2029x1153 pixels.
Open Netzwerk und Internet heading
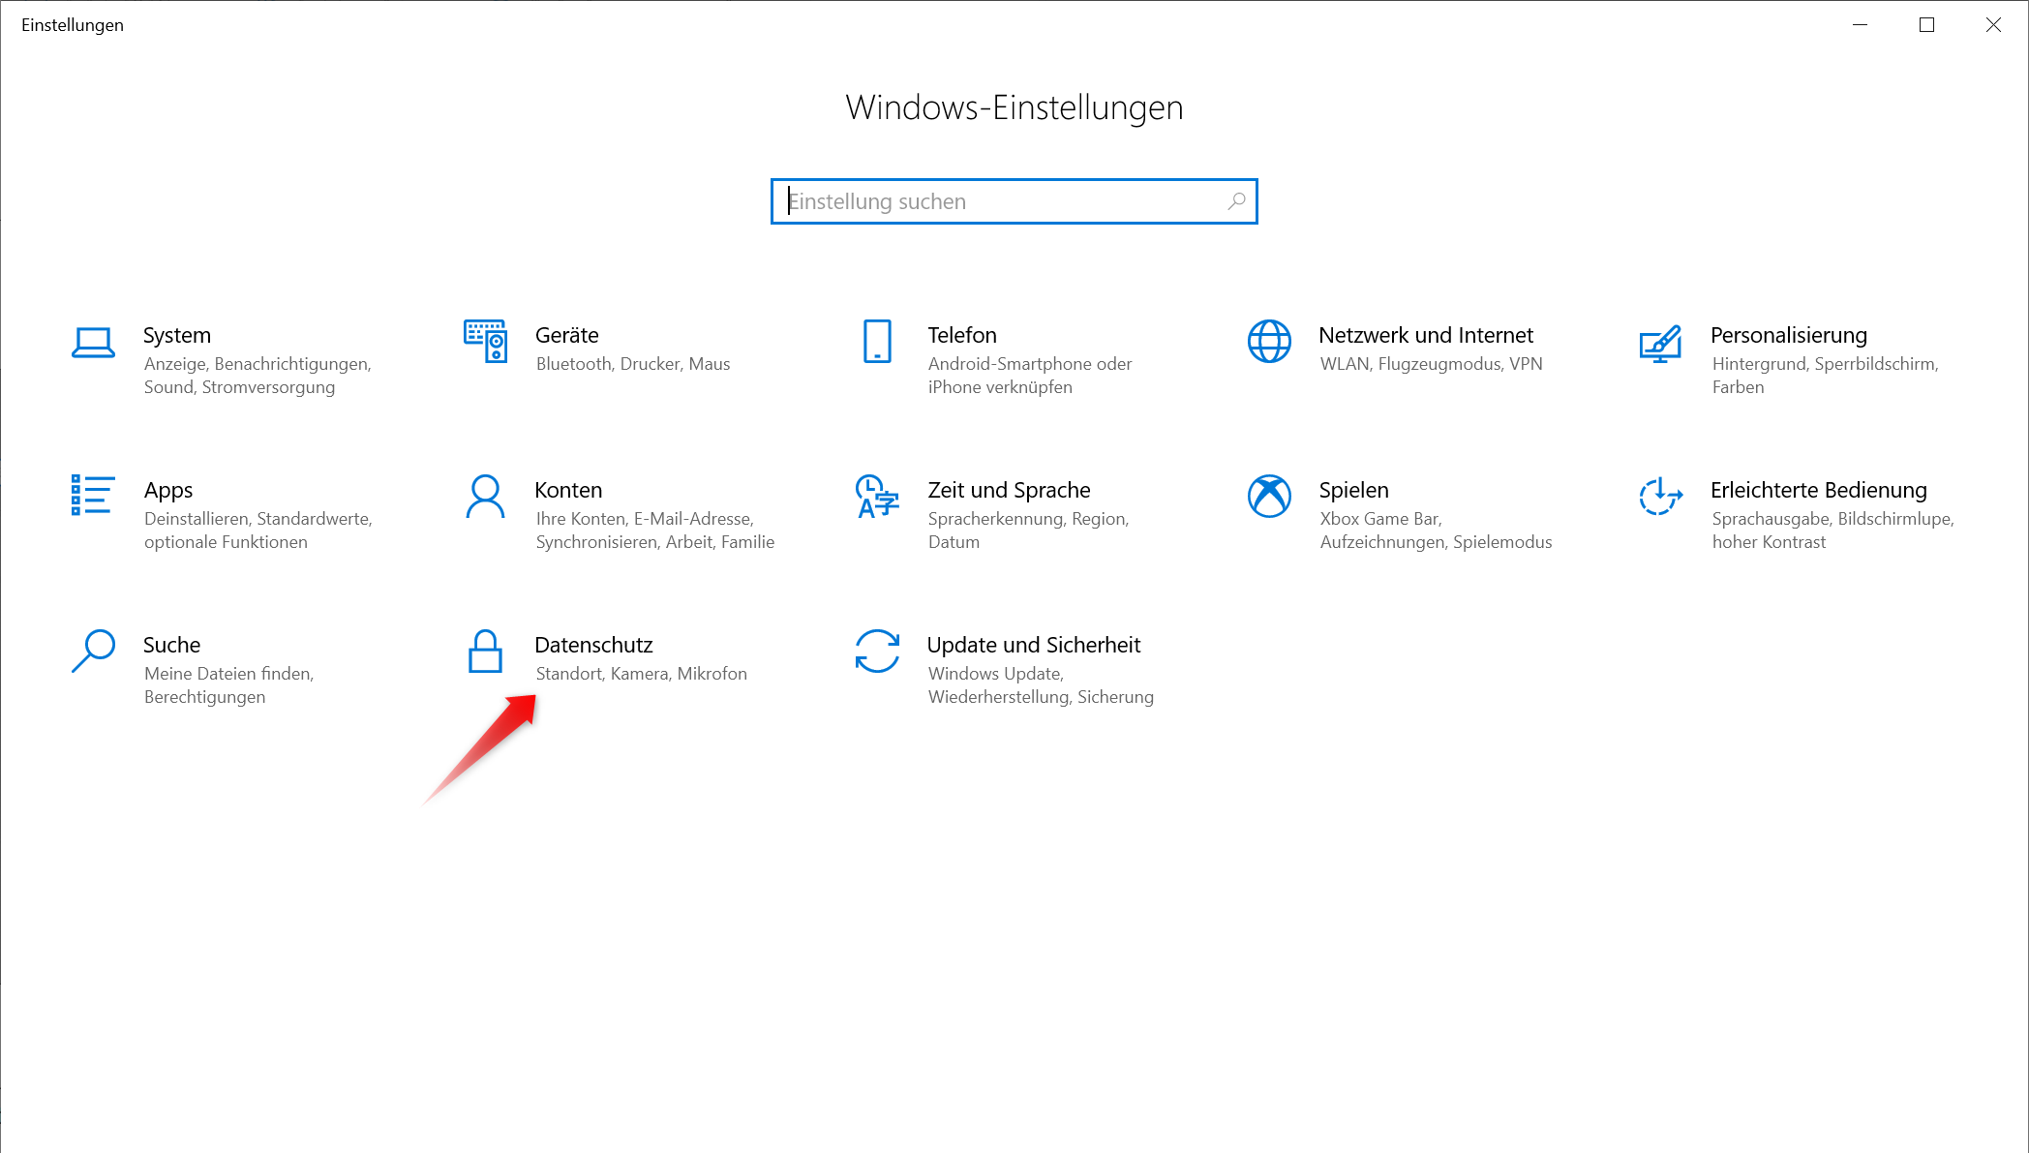click(1426, 335)
